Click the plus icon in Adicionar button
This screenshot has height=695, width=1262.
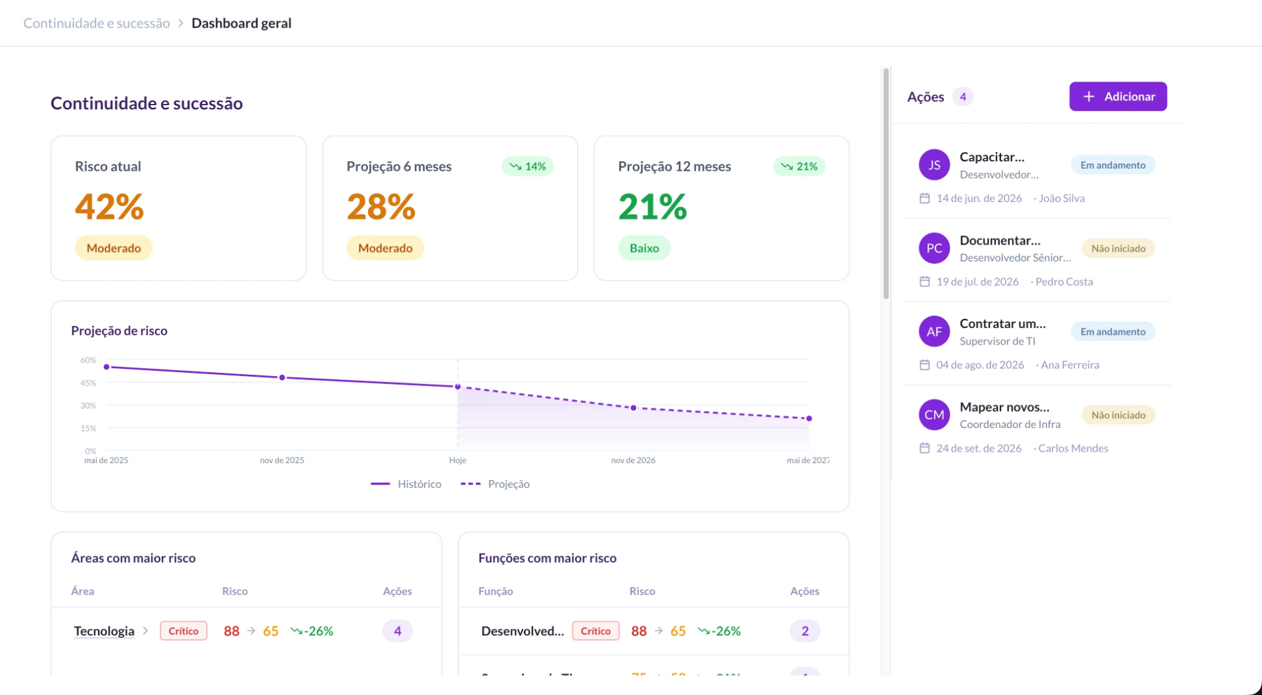pos(1089,97)
